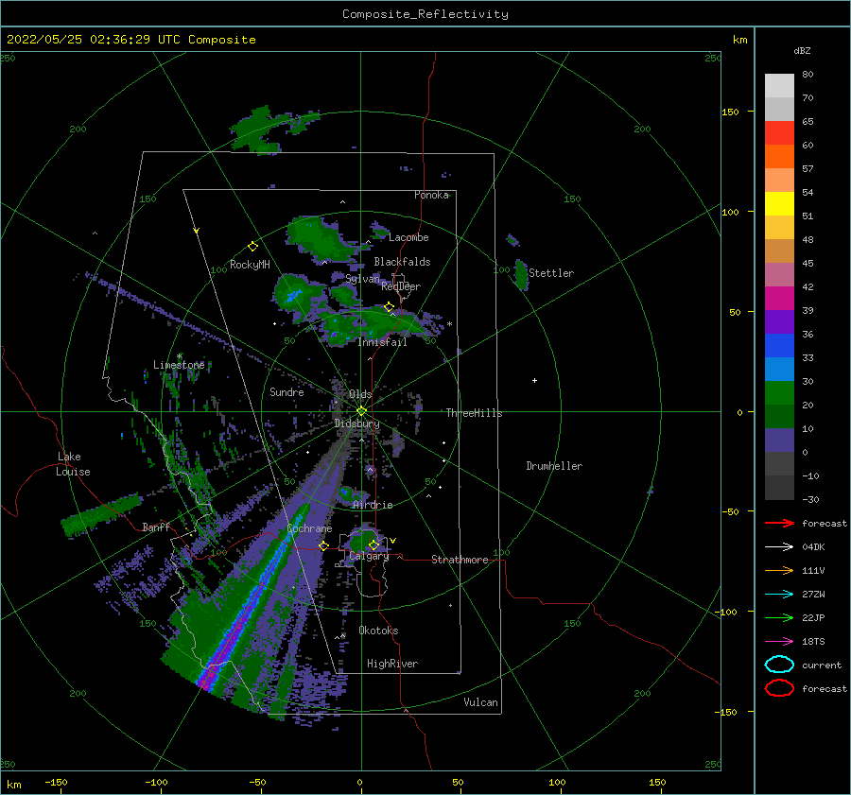Click the Okotoks town label
This screenshot has width=851, height=795.
(378, 631)
